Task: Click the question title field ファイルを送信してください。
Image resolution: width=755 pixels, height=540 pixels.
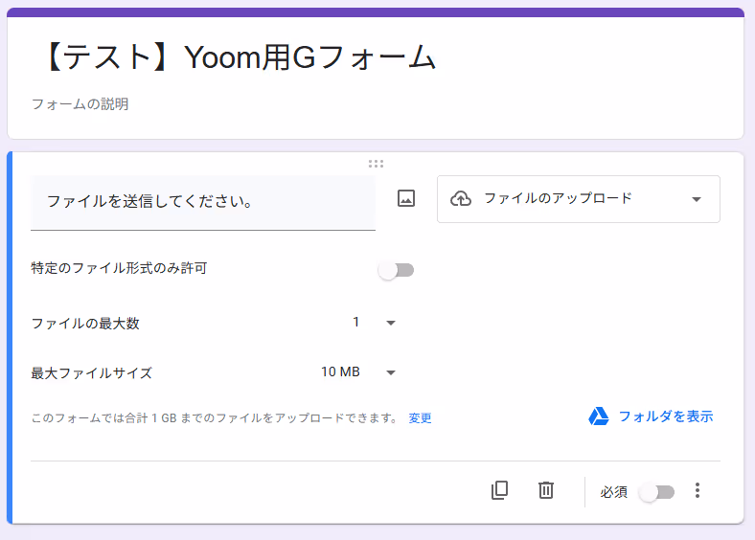Action: tap(203, 203)
